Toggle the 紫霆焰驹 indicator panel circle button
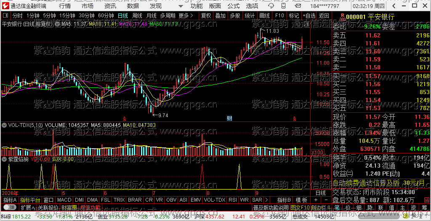The image size is (431, 221). coord(4,159)
